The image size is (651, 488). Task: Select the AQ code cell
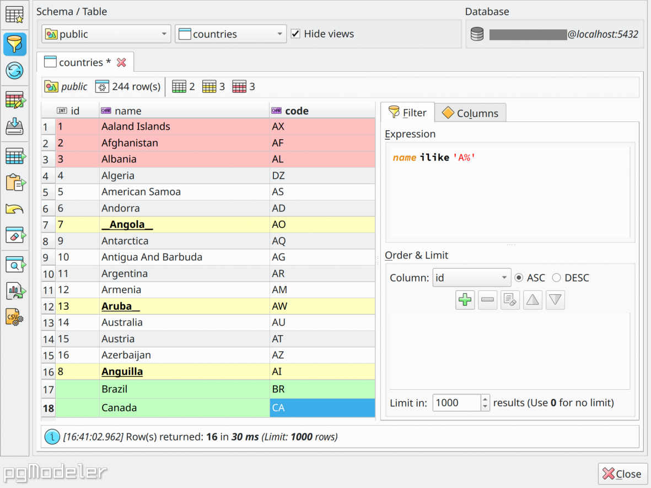(x=322, y=241)
